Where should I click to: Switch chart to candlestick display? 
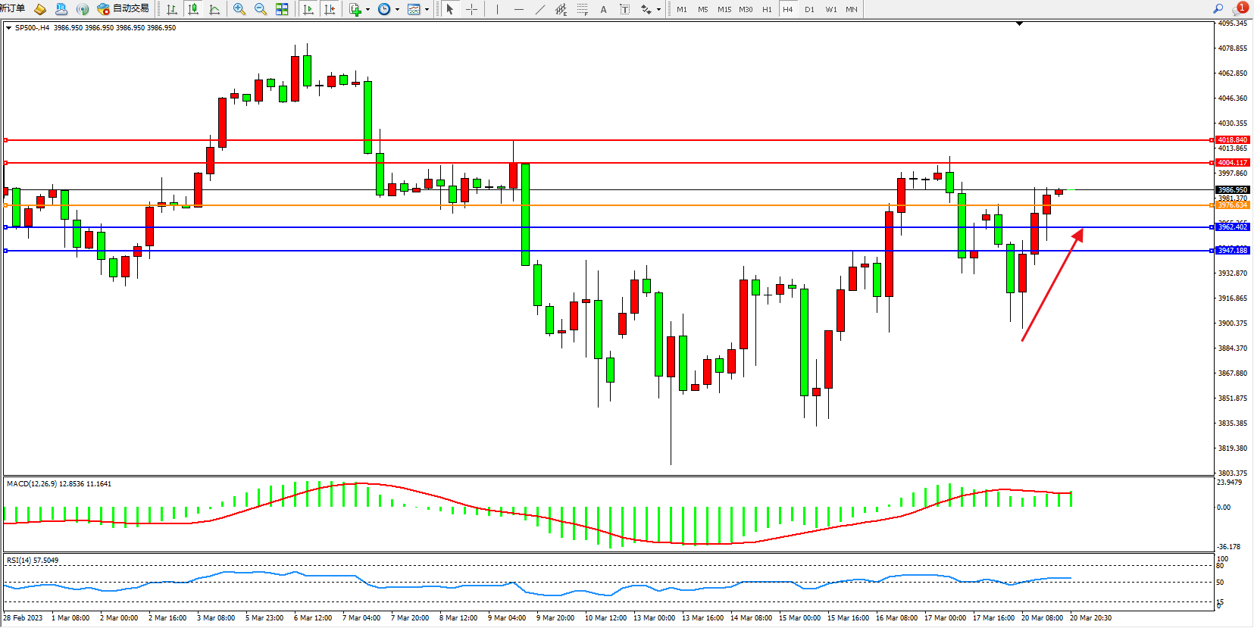tap(193, 9)
